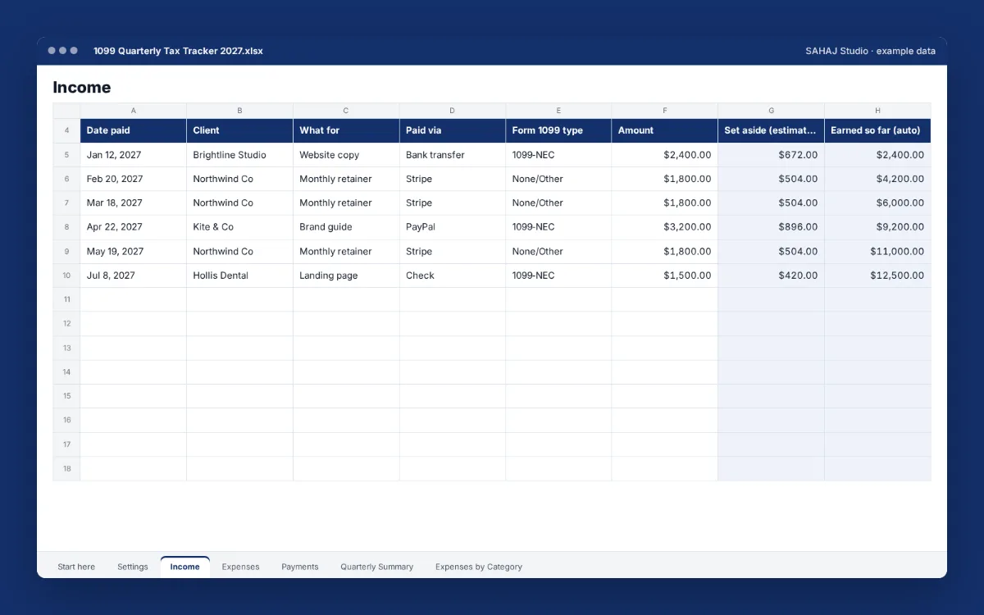Select column G header
The width and height of the screenshot is (984, 615).
tap(772, 111)
